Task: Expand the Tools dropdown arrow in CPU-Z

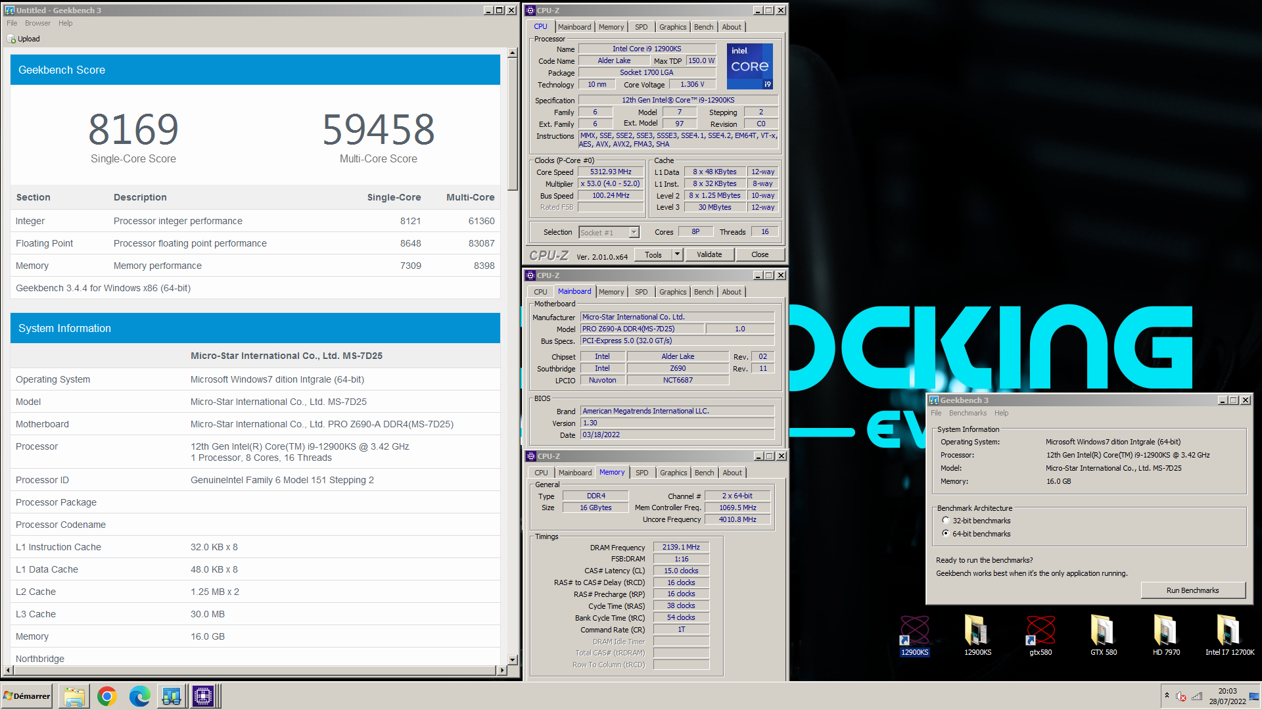Action: 677,254
